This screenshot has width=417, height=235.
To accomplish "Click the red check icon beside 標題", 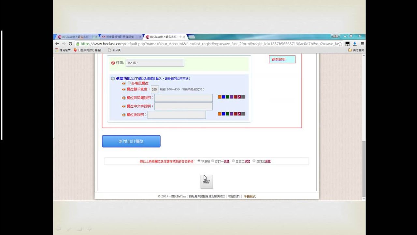I will pyautogui.click(x=113, y=63).
